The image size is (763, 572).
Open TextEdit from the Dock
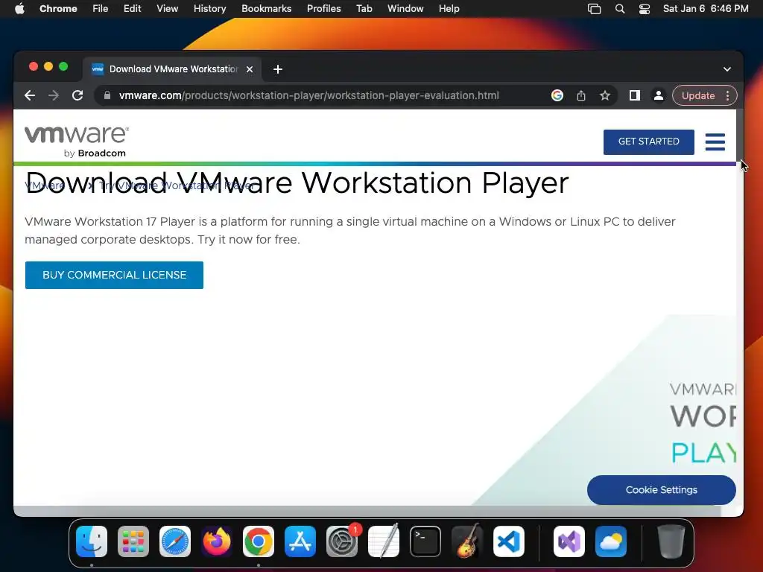point(384,541)
